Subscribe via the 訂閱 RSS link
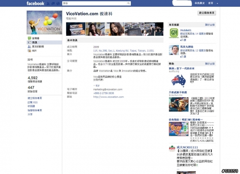Screen dimensions: 240x174 click(33, 102)
